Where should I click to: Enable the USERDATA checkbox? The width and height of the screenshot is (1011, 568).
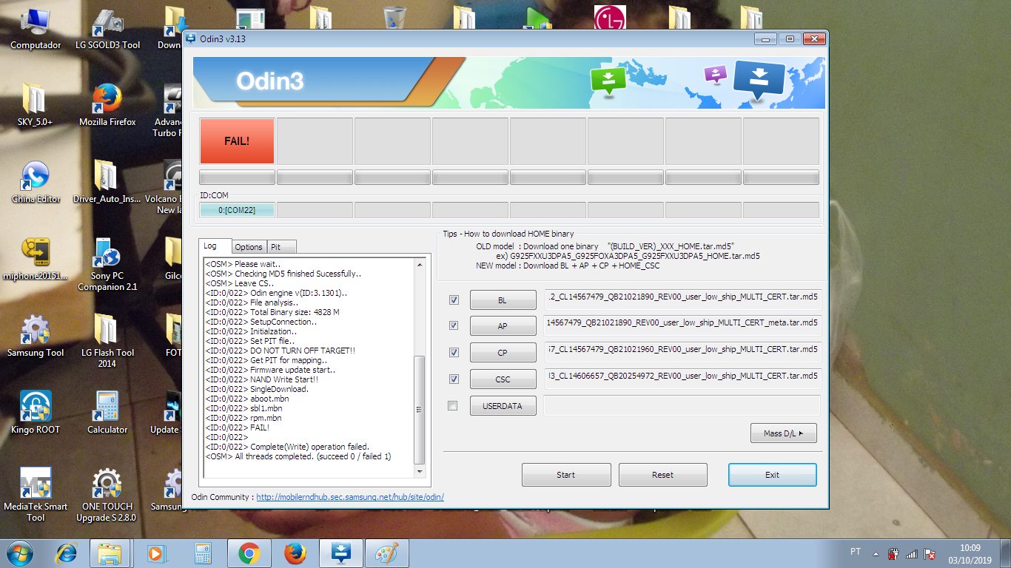point(453,406)
